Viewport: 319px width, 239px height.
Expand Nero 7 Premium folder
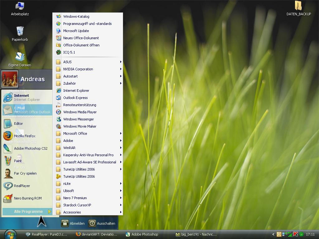(x=88, y=198)
